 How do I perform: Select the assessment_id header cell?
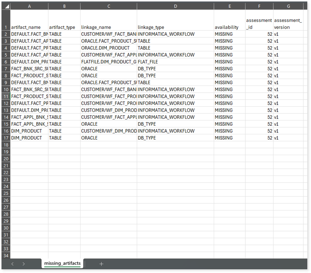point(259,23)
